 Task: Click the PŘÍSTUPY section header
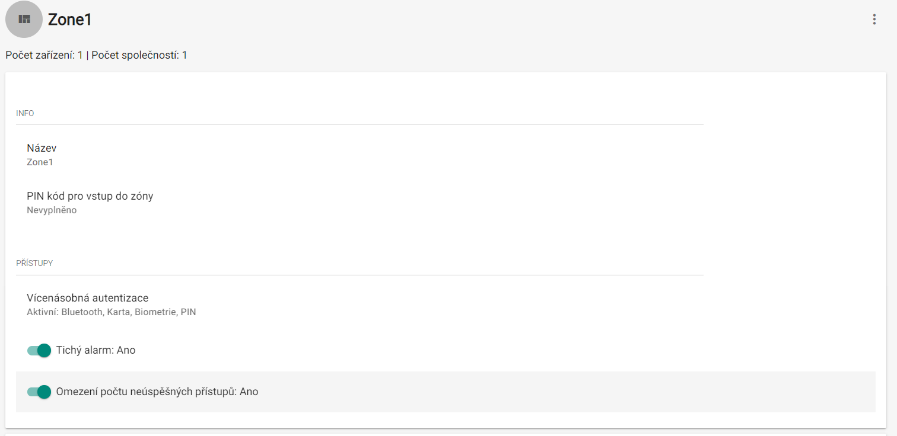(x=34, y=263)
